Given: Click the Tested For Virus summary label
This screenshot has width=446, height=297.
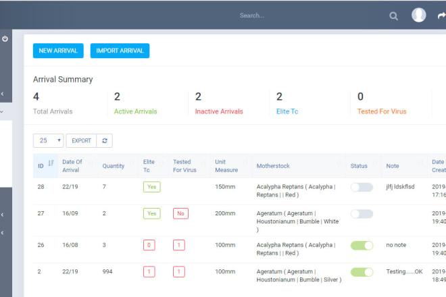Looking at the screenshot, I should tap(382, 111).
